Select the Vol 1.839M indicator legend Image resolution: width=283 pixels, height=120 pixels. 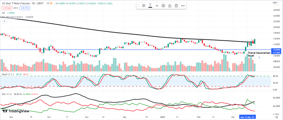8,13
